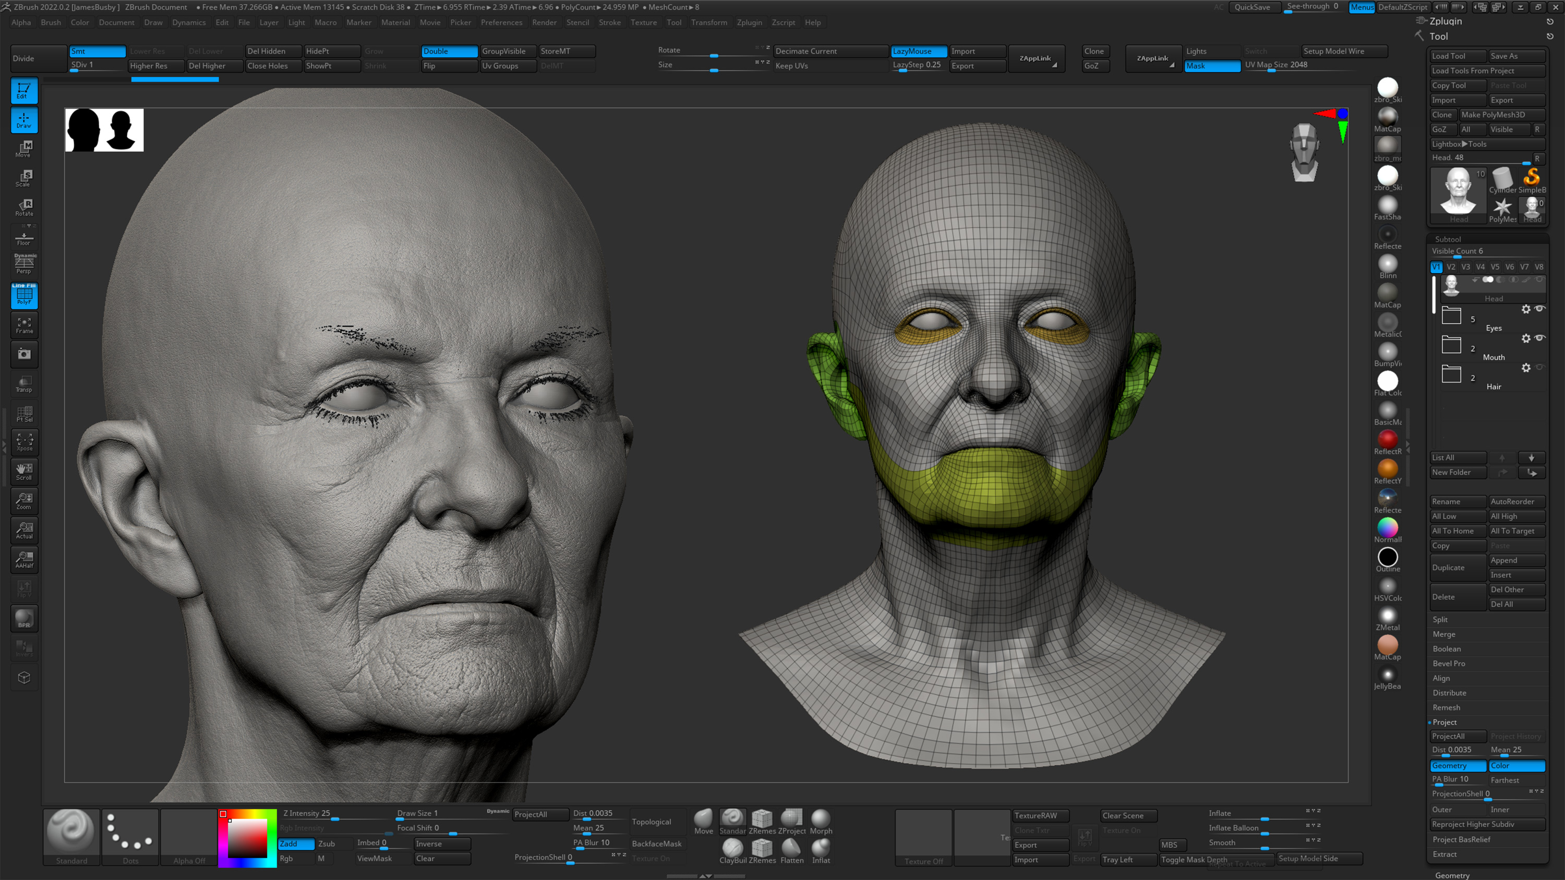Image resolution: width=1565 pixels, height=880 pixels.
Task: Select the Draw tool in left toolbar
Action: [x=23, y=119]
